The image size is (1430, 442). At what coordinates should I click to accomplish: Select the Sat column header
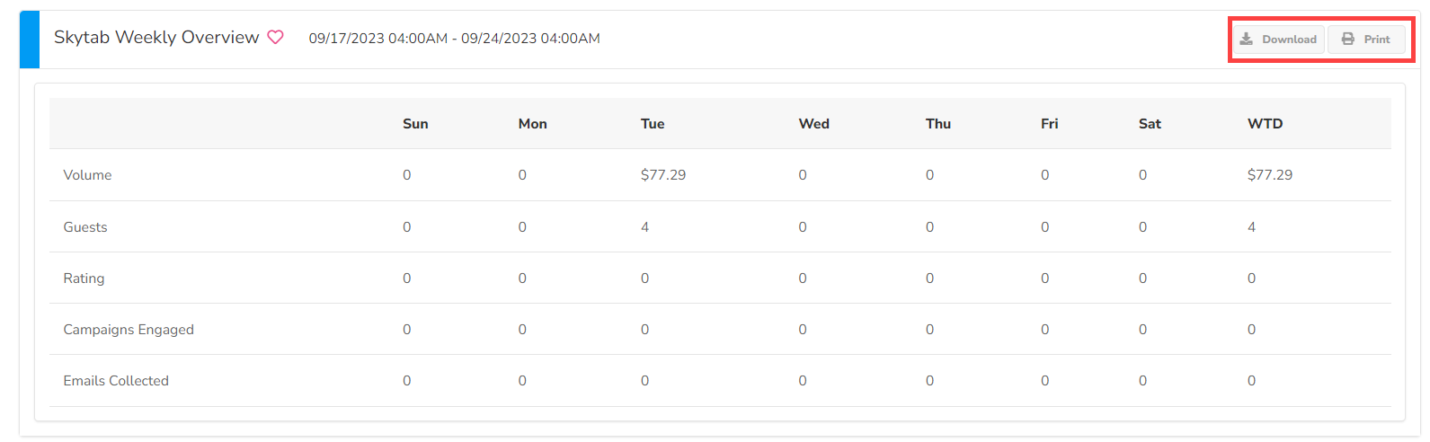(1150, 124)
